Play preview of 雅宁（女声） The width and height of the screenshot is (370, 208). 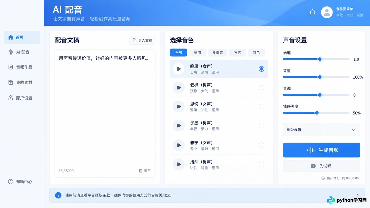(179, 145)
